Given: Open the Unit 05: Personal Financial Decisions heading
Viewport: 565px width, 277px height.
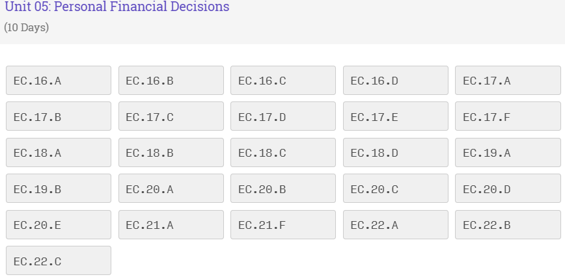Looking at the screenshot, I should (117, 8).
